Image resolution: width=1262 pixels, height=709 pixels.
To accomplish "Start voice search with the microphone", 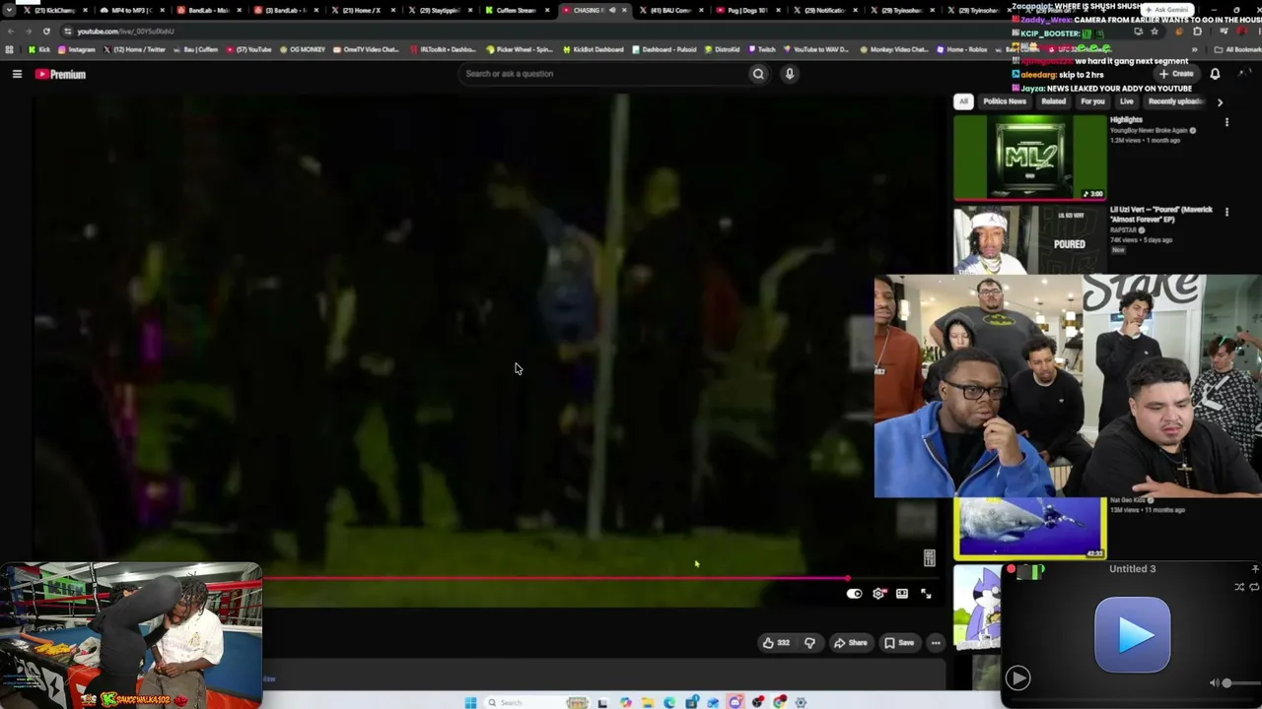I will pyautogui.click(x=790, y=74).
